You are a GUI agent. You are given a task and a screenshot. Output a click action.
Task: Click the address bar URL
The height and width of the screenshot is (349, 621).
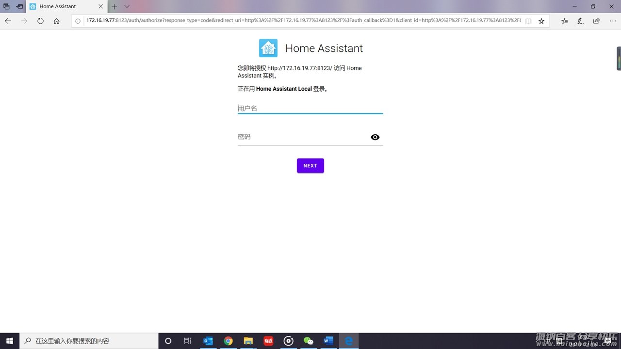pos(304,21)
